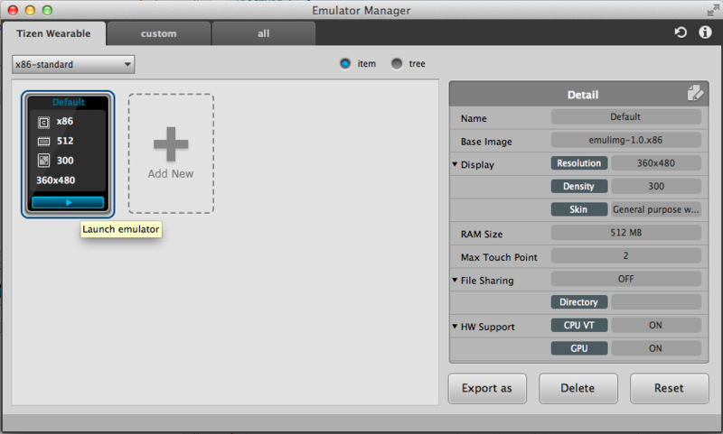Viewport: 723px width, 434px height.
Task: Click the Export as button
Action: click(487, 389)
